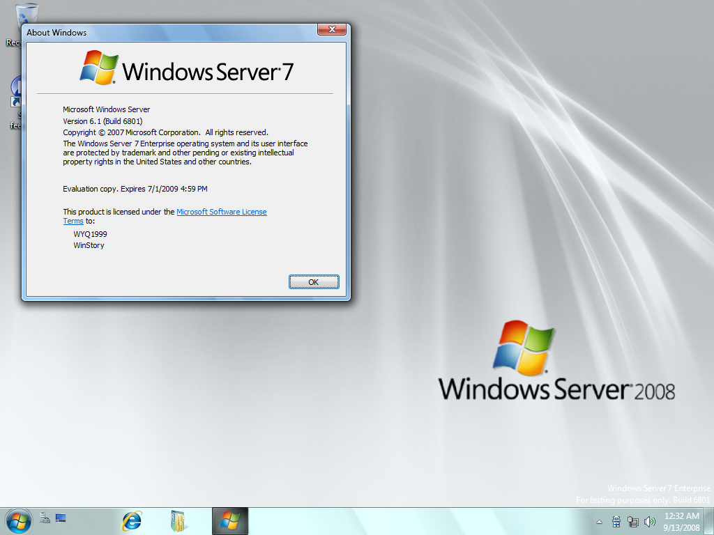Open the Recycle Bin desktop icon
714x535 pixels.
[20, 25]
